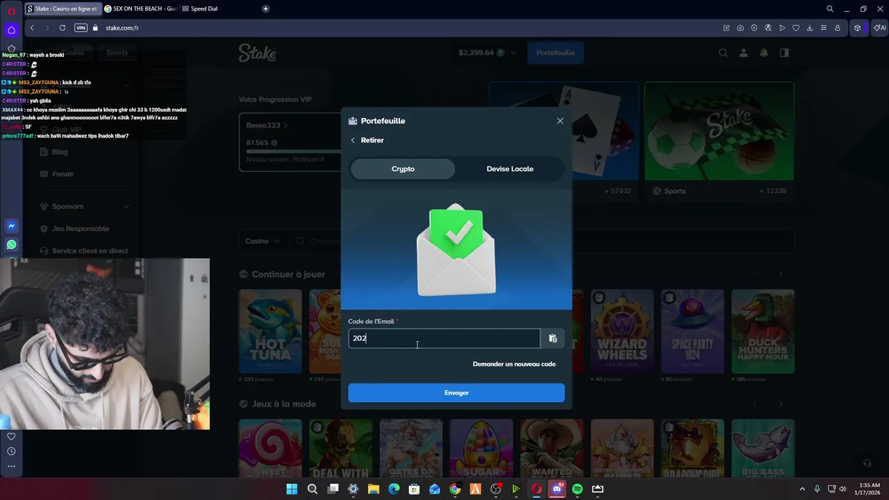Viewport: 889px width, 500px height.
Task: Click the Stake logo
Action: pos(258,53)
